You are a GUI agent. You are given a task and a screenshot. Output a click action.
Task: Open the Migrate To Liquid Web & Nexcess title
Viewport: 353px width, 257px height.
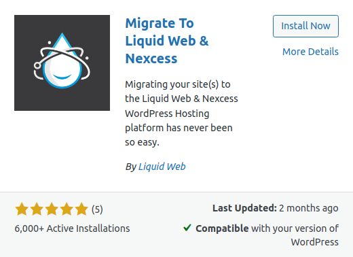point(167,41)
